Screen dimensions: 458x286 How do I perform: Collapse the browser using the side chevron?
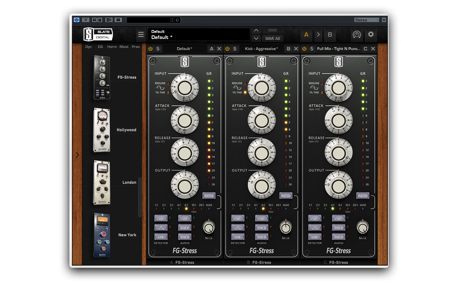(x=77, y=155)
